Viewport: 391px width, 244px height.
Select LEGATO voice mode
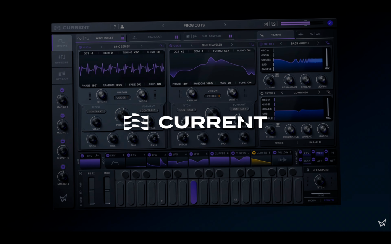[x=329, y=200]
